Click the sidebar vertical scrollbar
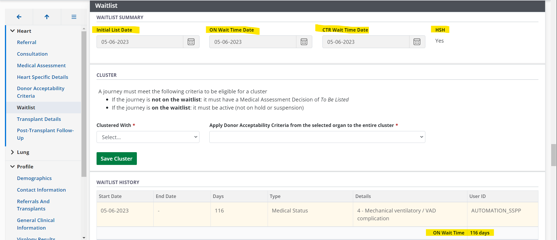This screenshot has width=557, height=240. (84, 104)
